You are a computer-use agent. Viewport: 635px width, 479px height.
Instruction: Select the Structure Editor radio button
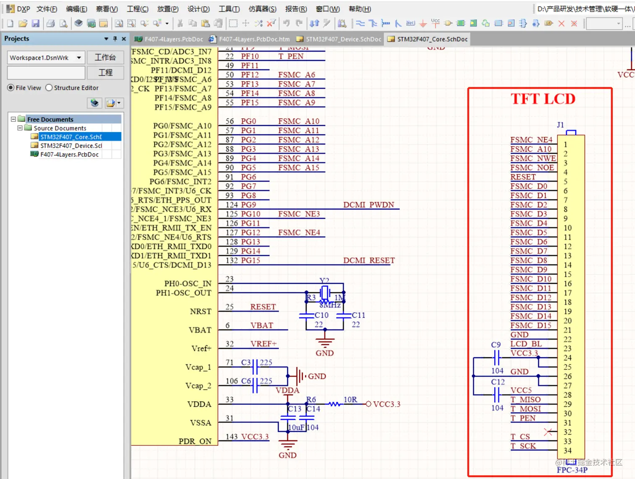point(49,88)
